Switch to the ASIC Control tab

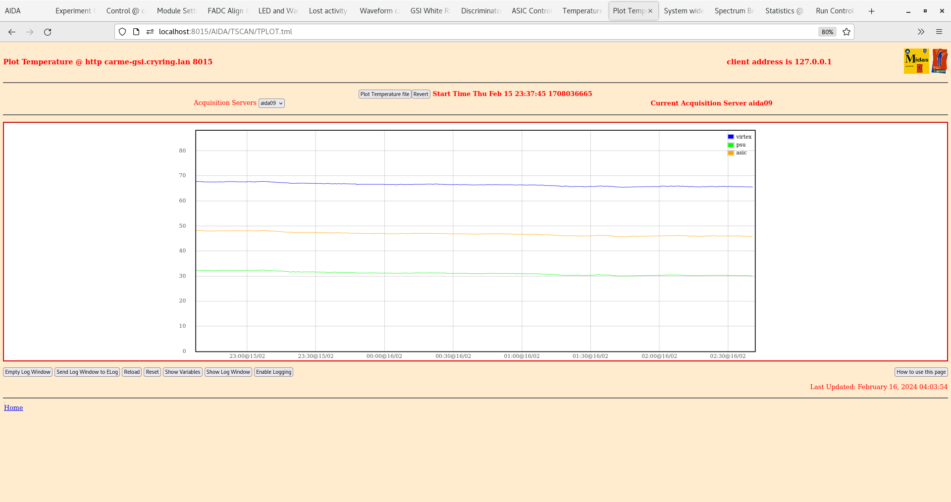pyautogui.click(x=531, y=11)
